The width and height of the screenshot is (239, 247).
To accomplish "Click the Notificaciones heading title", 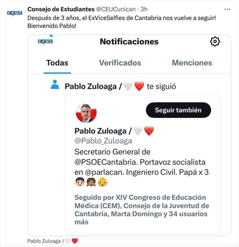I will (x=129, y=42).
